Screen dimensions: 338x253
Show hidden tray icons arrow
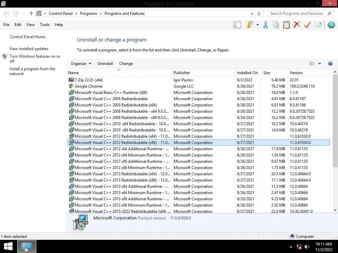tap(291, 247)
